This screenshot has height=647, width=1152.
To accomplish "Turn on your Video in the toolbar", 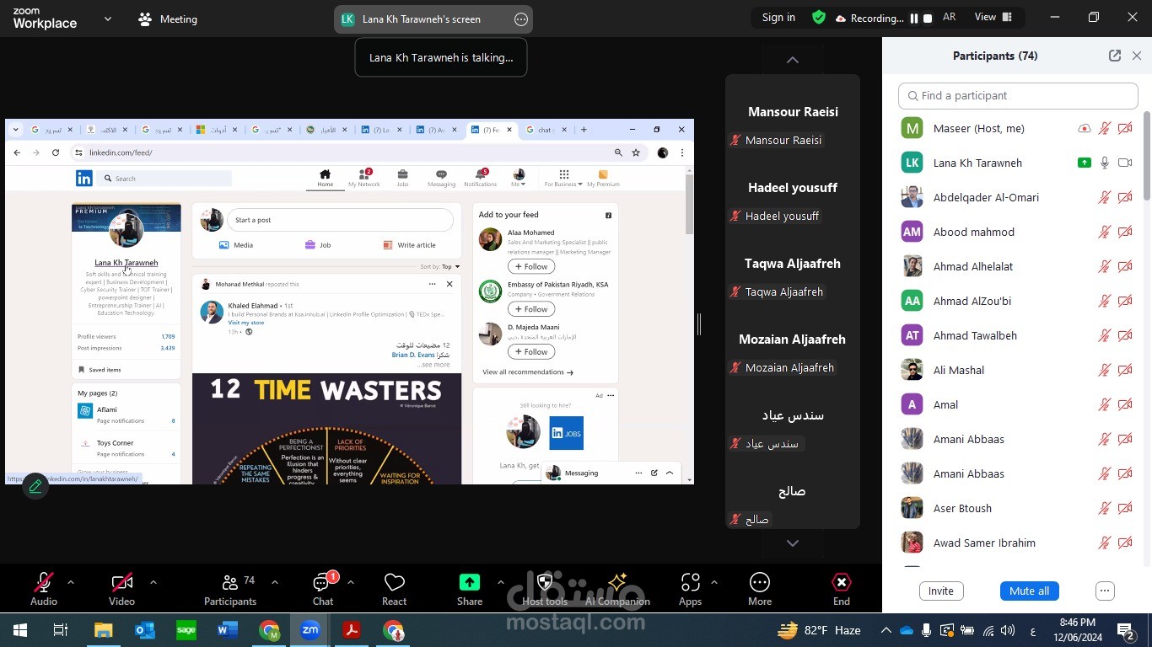I will [x=121, y=590].
